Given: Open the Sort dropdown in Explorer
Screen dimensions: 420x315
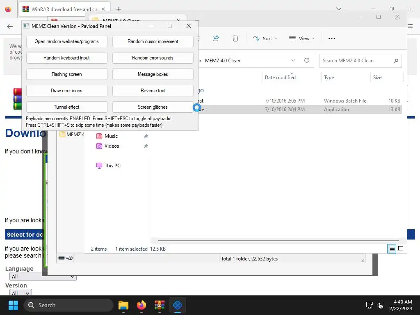Looking at the screenshot, I should pos(265,38).
